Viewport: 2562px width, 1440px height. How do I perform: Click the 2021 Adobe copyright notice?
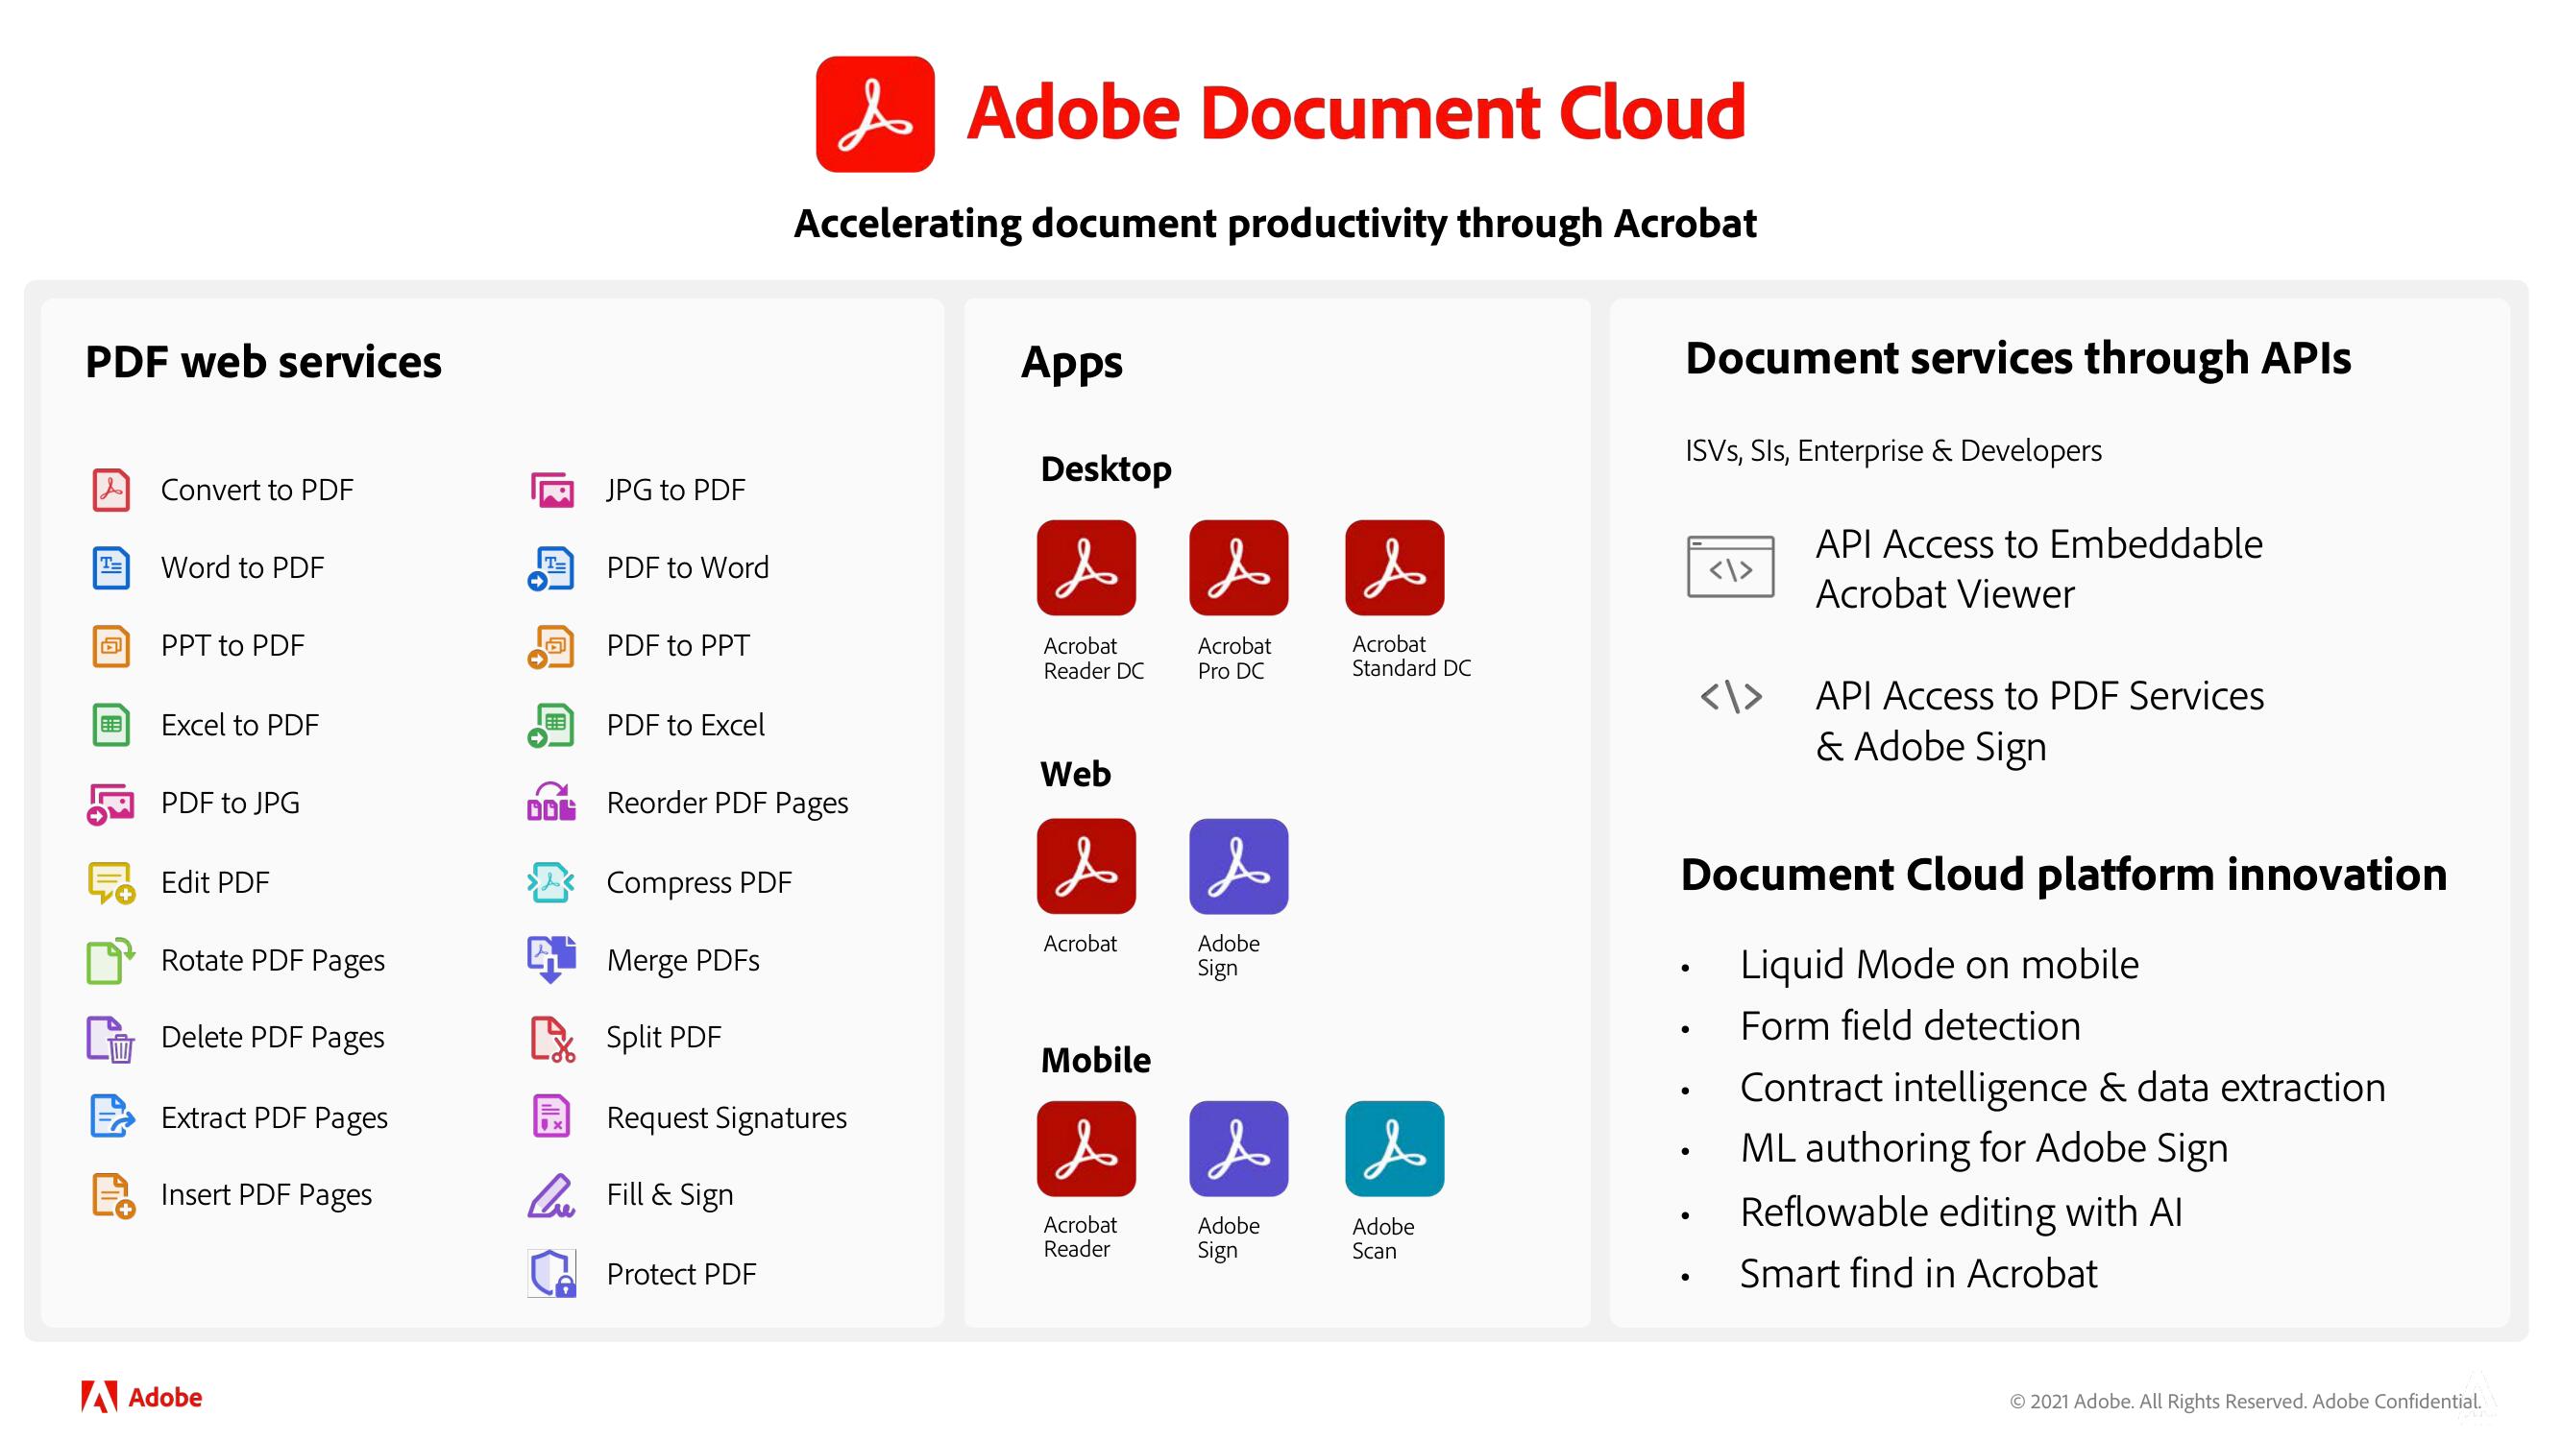pyautogui.click(x=2245, y=1402)
